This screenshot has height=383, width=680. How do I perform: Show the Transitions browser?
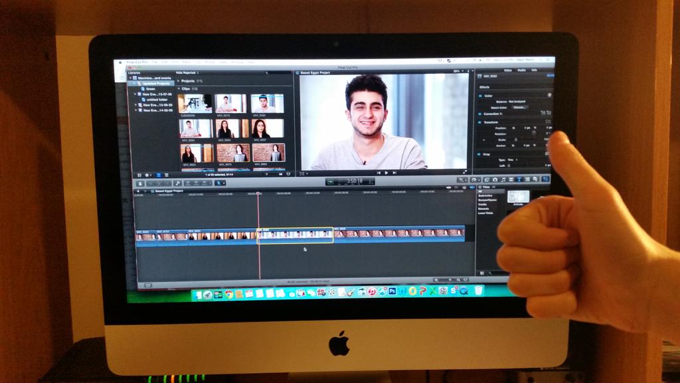tap(511, 180)
